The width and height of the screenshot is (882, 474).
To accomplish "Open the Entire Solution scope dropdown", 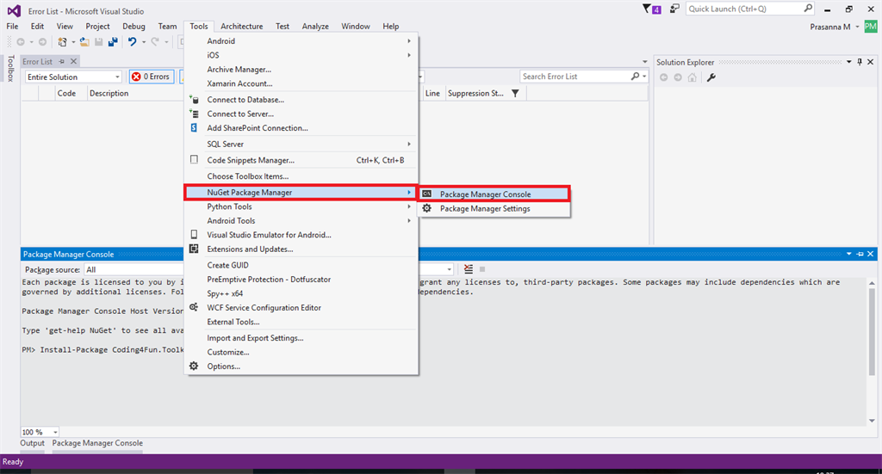I will 74,77.
